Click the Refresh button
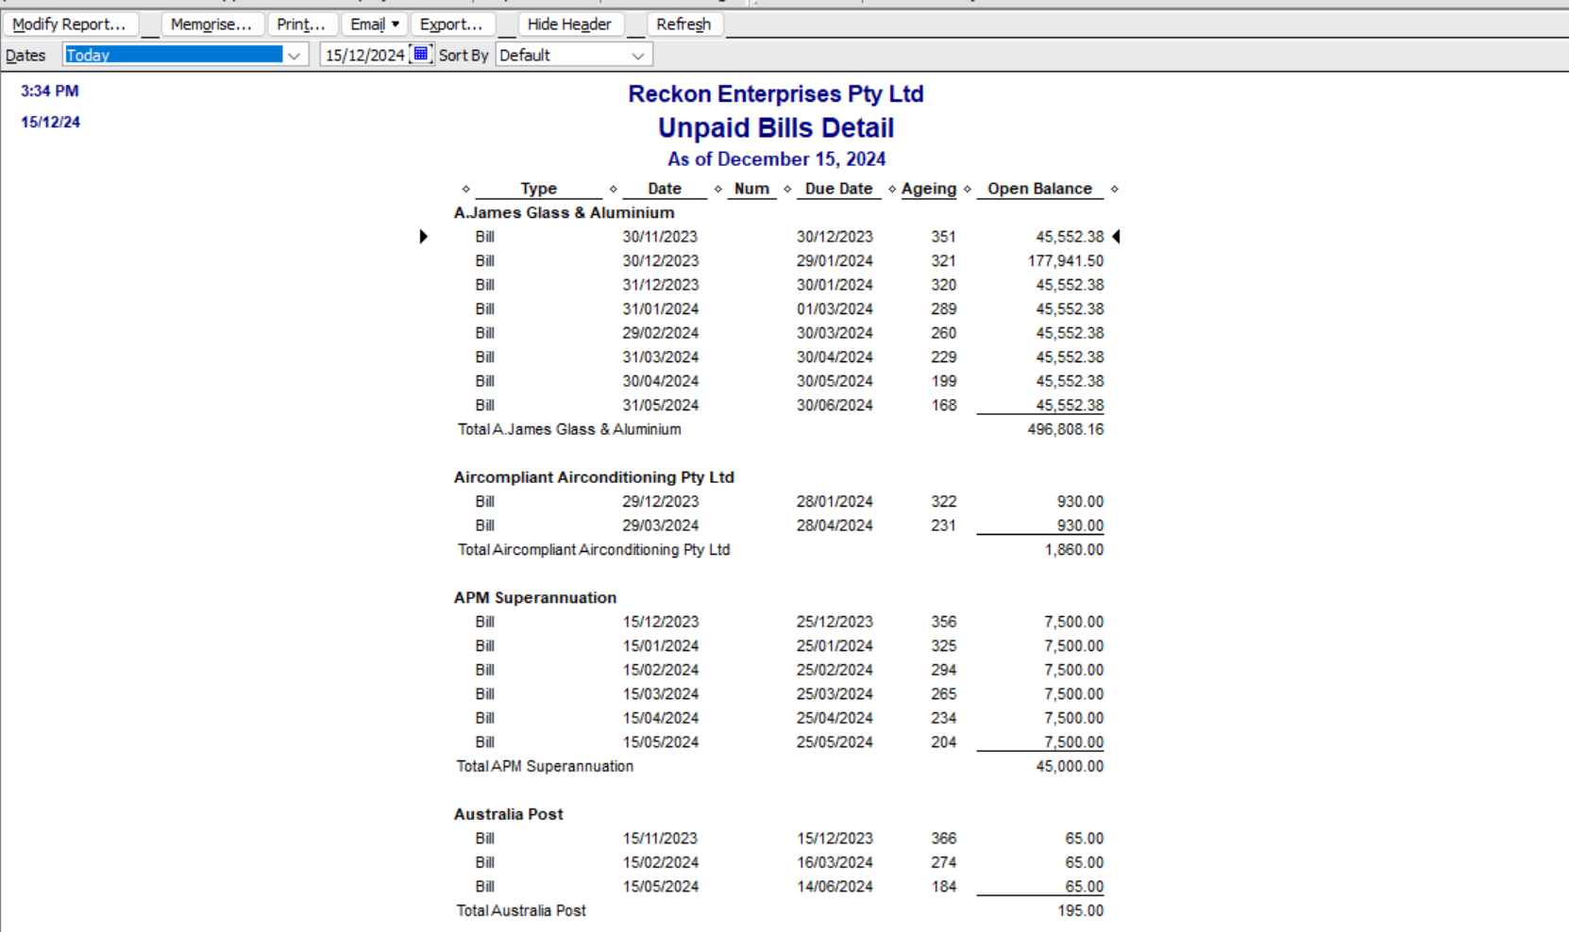Image resolution: width=1569 pixels, height=932 pixels. pyautogui.click(x=683, y=25)
